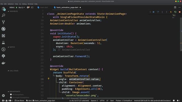Pause the debug session

[x=154, y=12]
